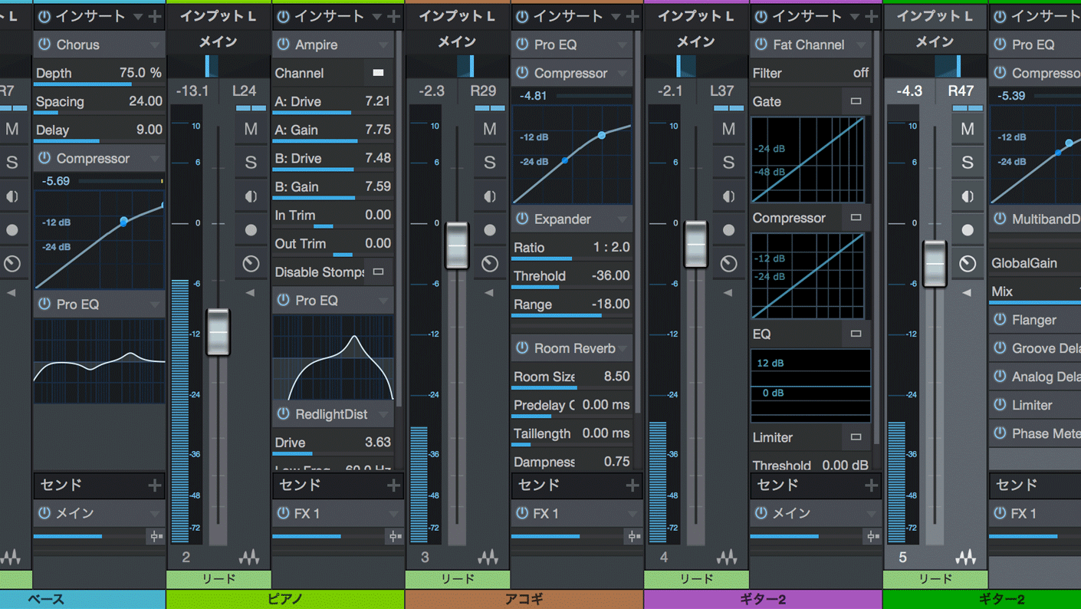Toggle the Ampire Channel switch

coord(378,73)
